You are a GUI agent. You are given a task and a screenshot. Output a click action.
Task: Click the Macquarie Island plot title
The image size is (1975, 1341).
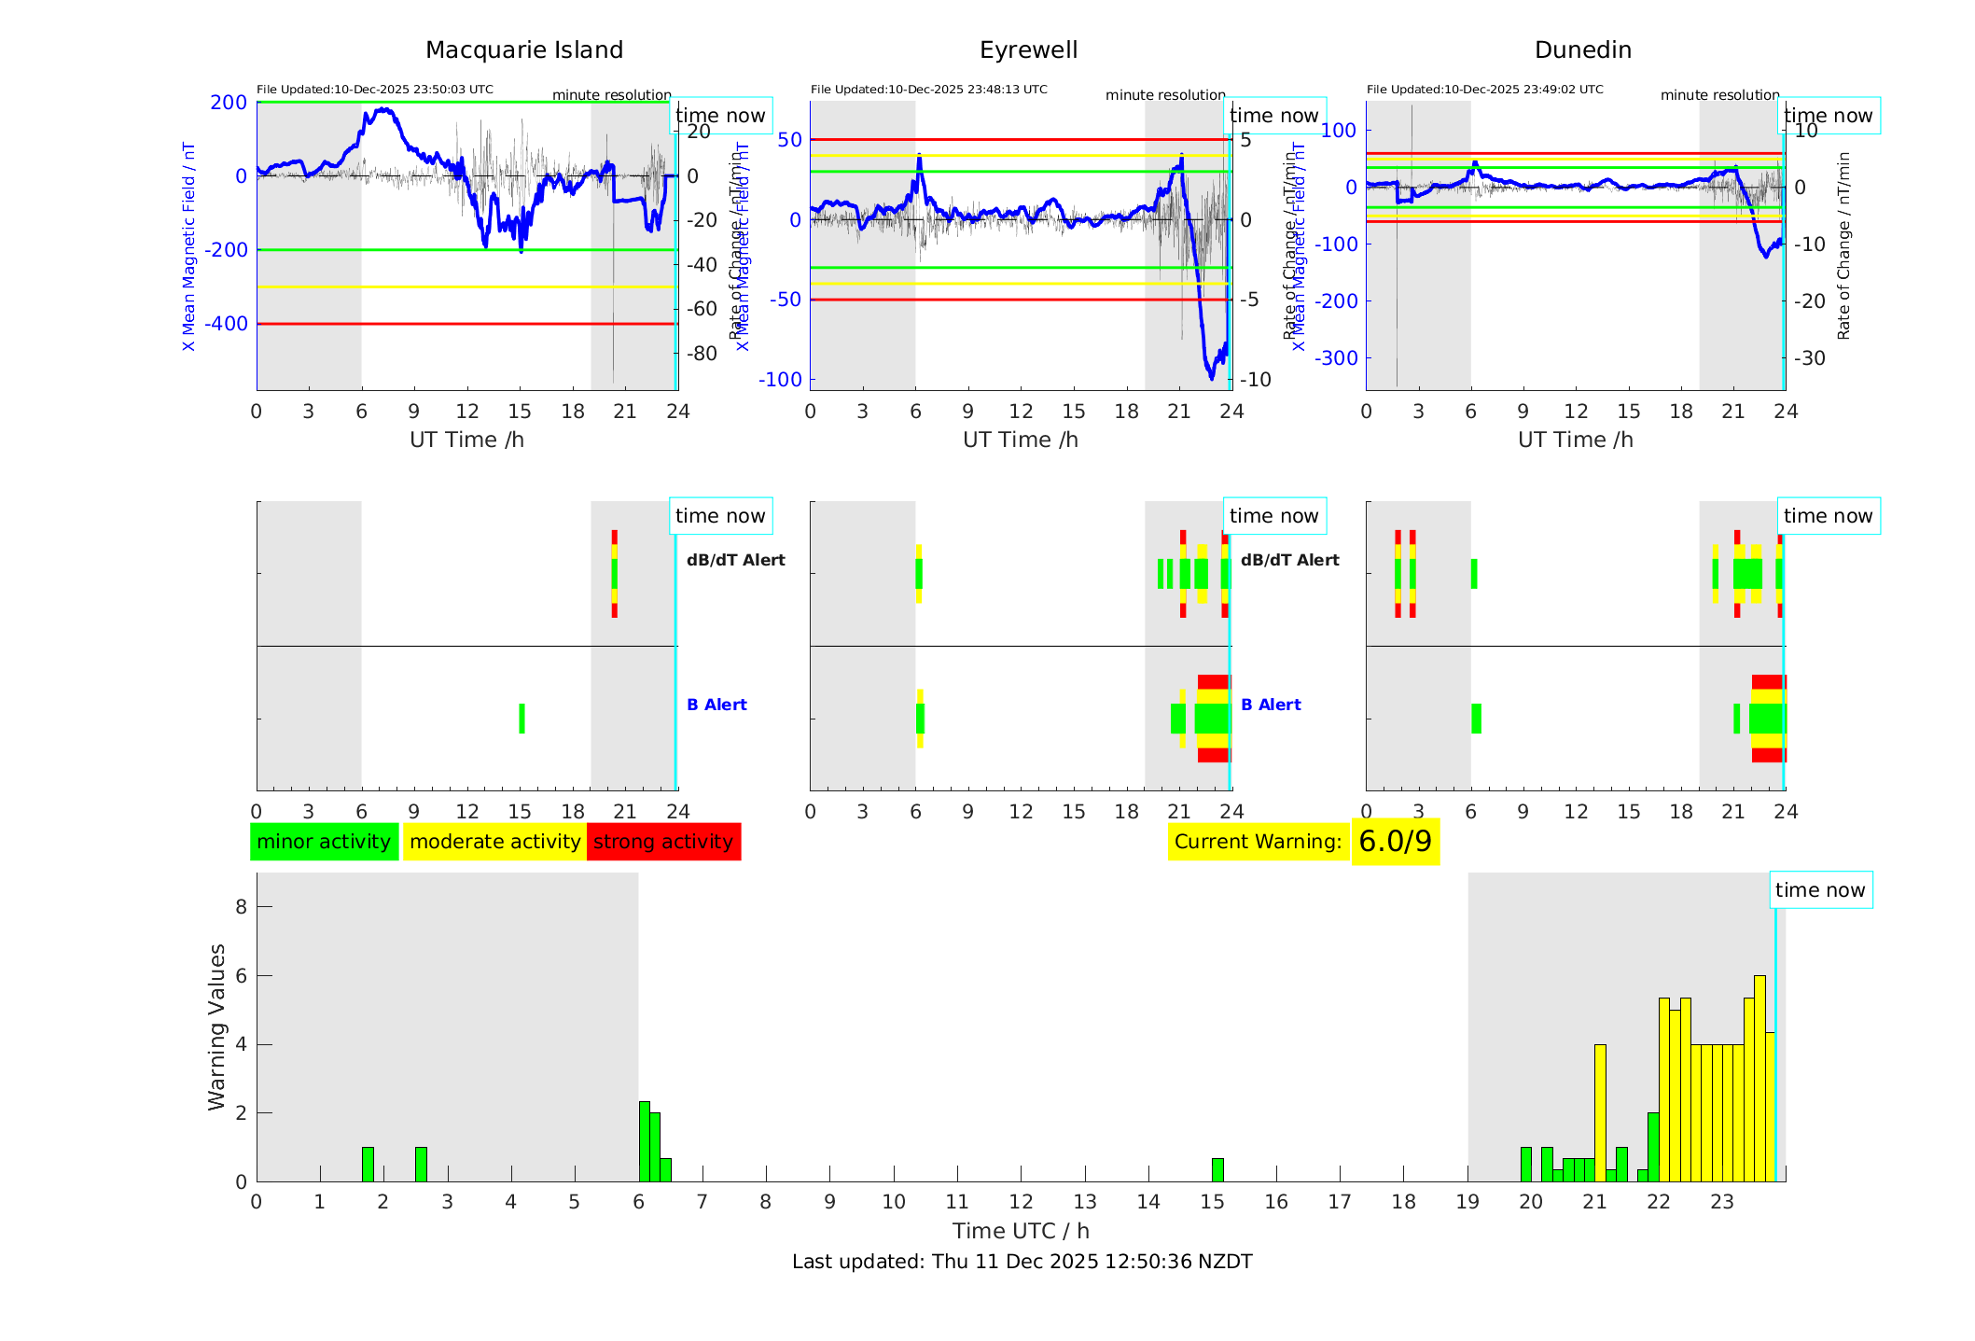click(x=523, y=50)
